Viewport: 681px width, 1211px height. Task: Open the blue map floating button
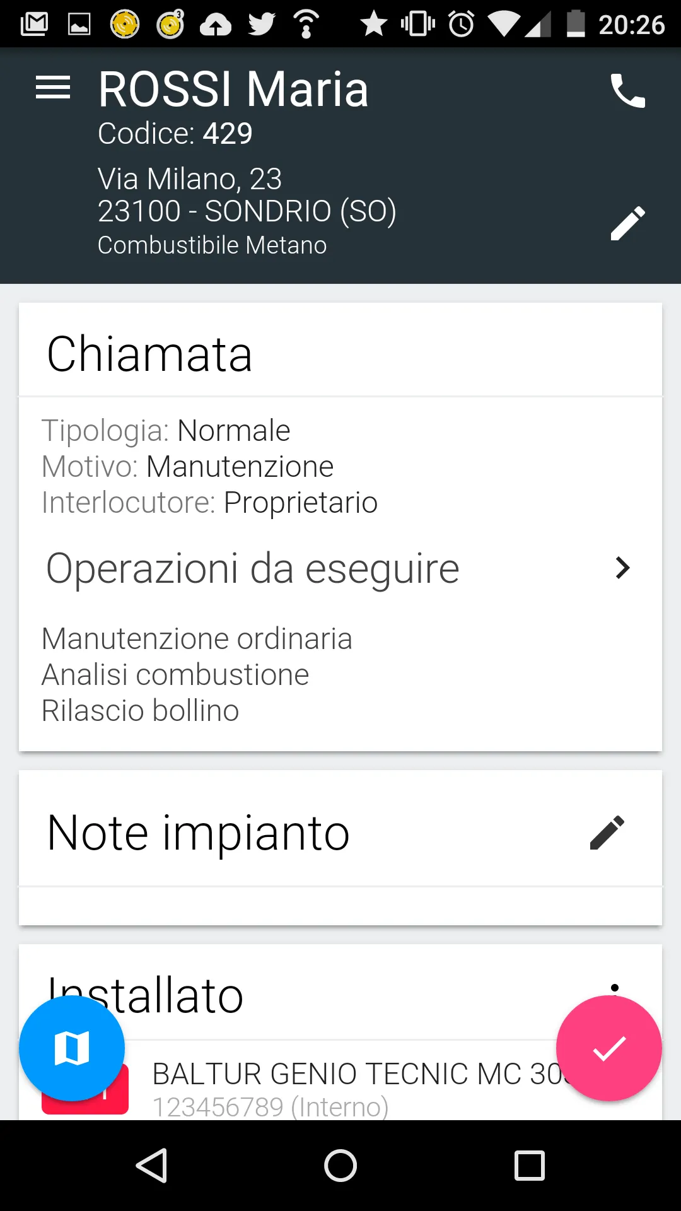pyautogui.click(x=72, y=1048)
